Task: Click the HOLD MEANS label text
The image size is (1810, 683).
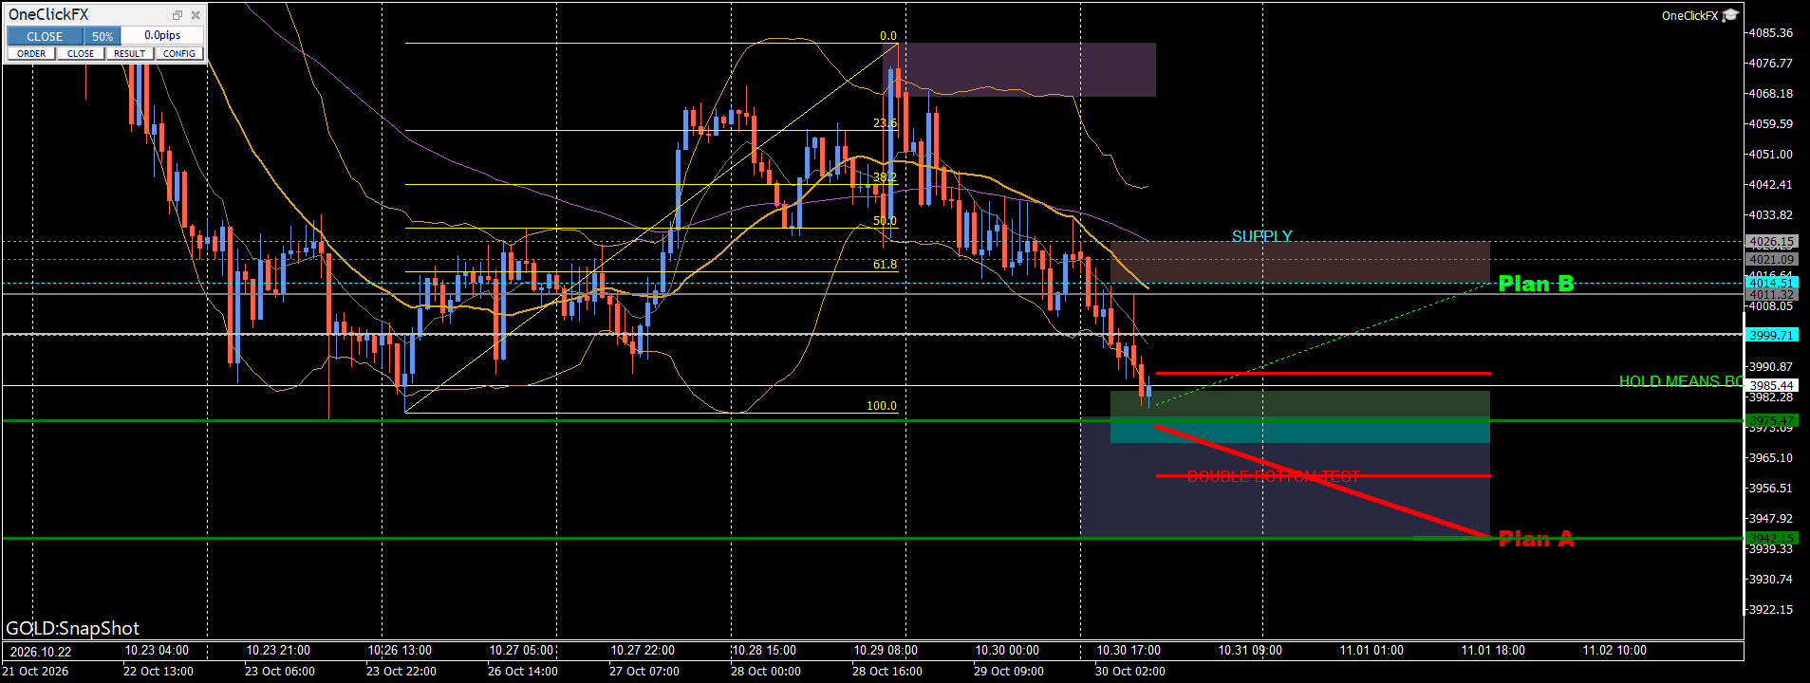Action: [1680, 381]
